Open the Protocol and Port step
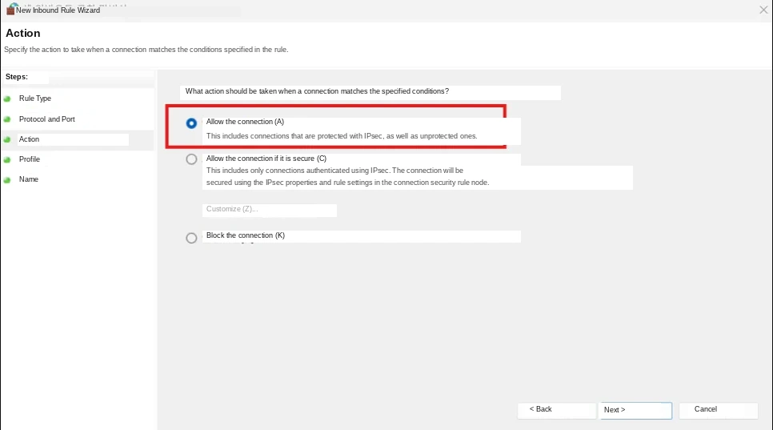This screenshot has width=773, height=430. pyautogui.click(x=47, y=119)
